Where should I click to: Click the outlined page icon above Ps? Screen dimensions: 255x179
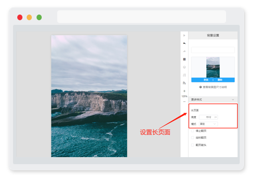click(184, 75)
